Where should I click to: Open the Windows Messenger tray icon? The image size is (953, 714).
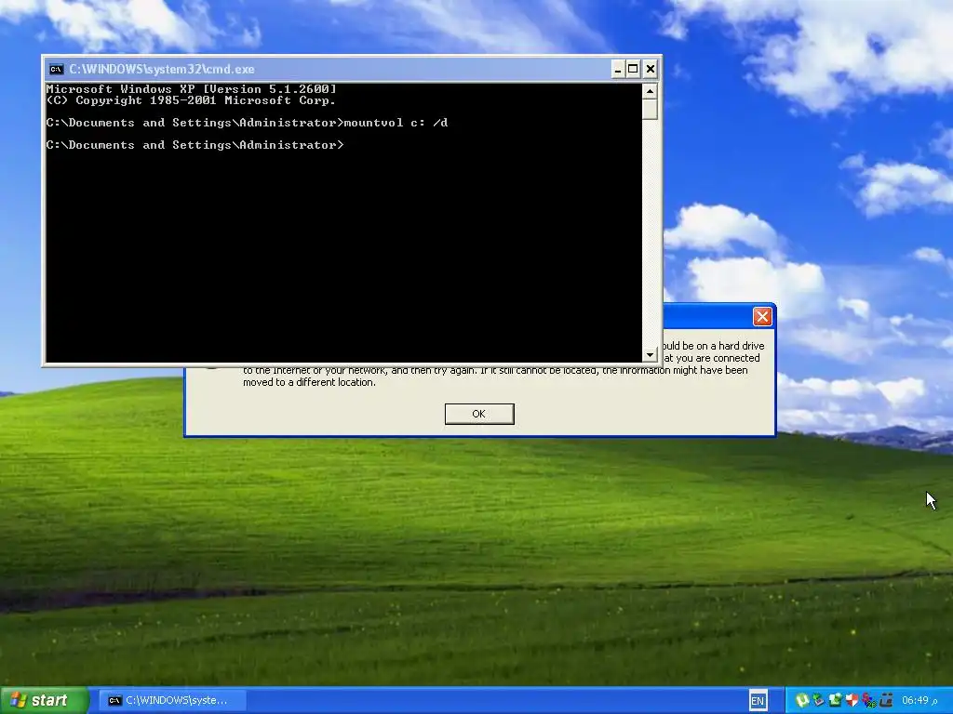(869, 700)
